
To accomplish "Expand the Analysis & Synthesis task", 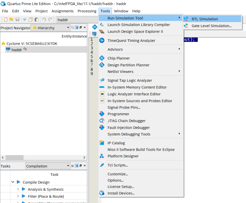I will click(18, 189).
